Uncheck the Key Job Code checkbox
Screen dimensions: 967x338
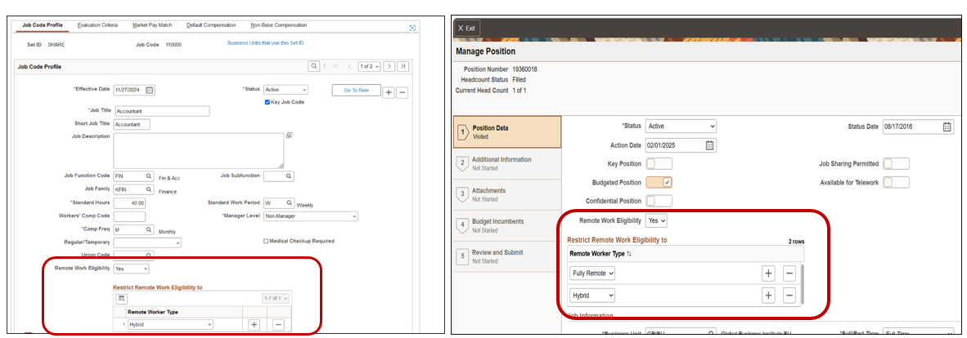tap(268, 102)
